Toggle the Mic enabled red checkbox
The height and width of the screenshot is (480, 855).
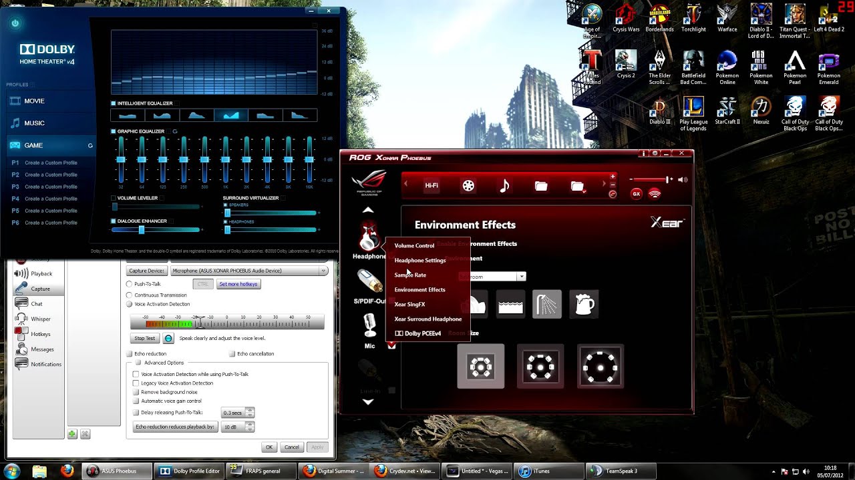point(391,345)
